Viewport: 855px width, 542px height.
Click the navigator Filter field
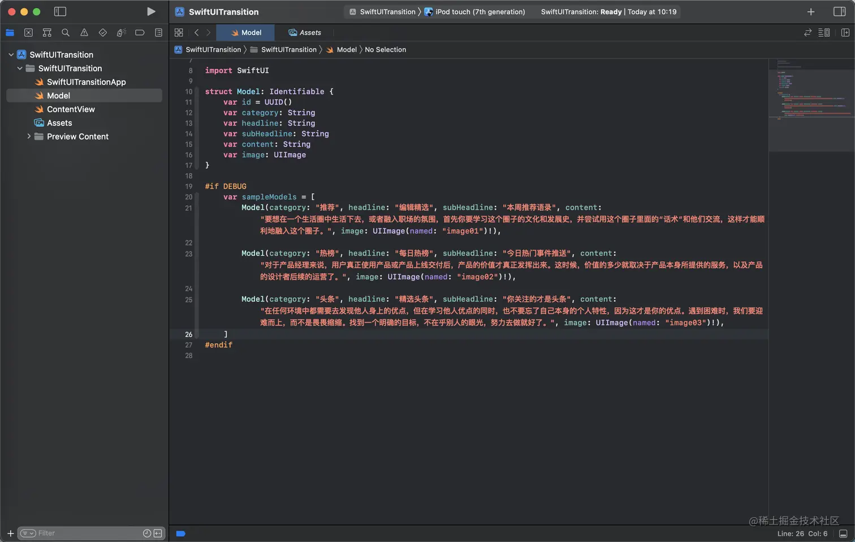click(x=90, y=533)
